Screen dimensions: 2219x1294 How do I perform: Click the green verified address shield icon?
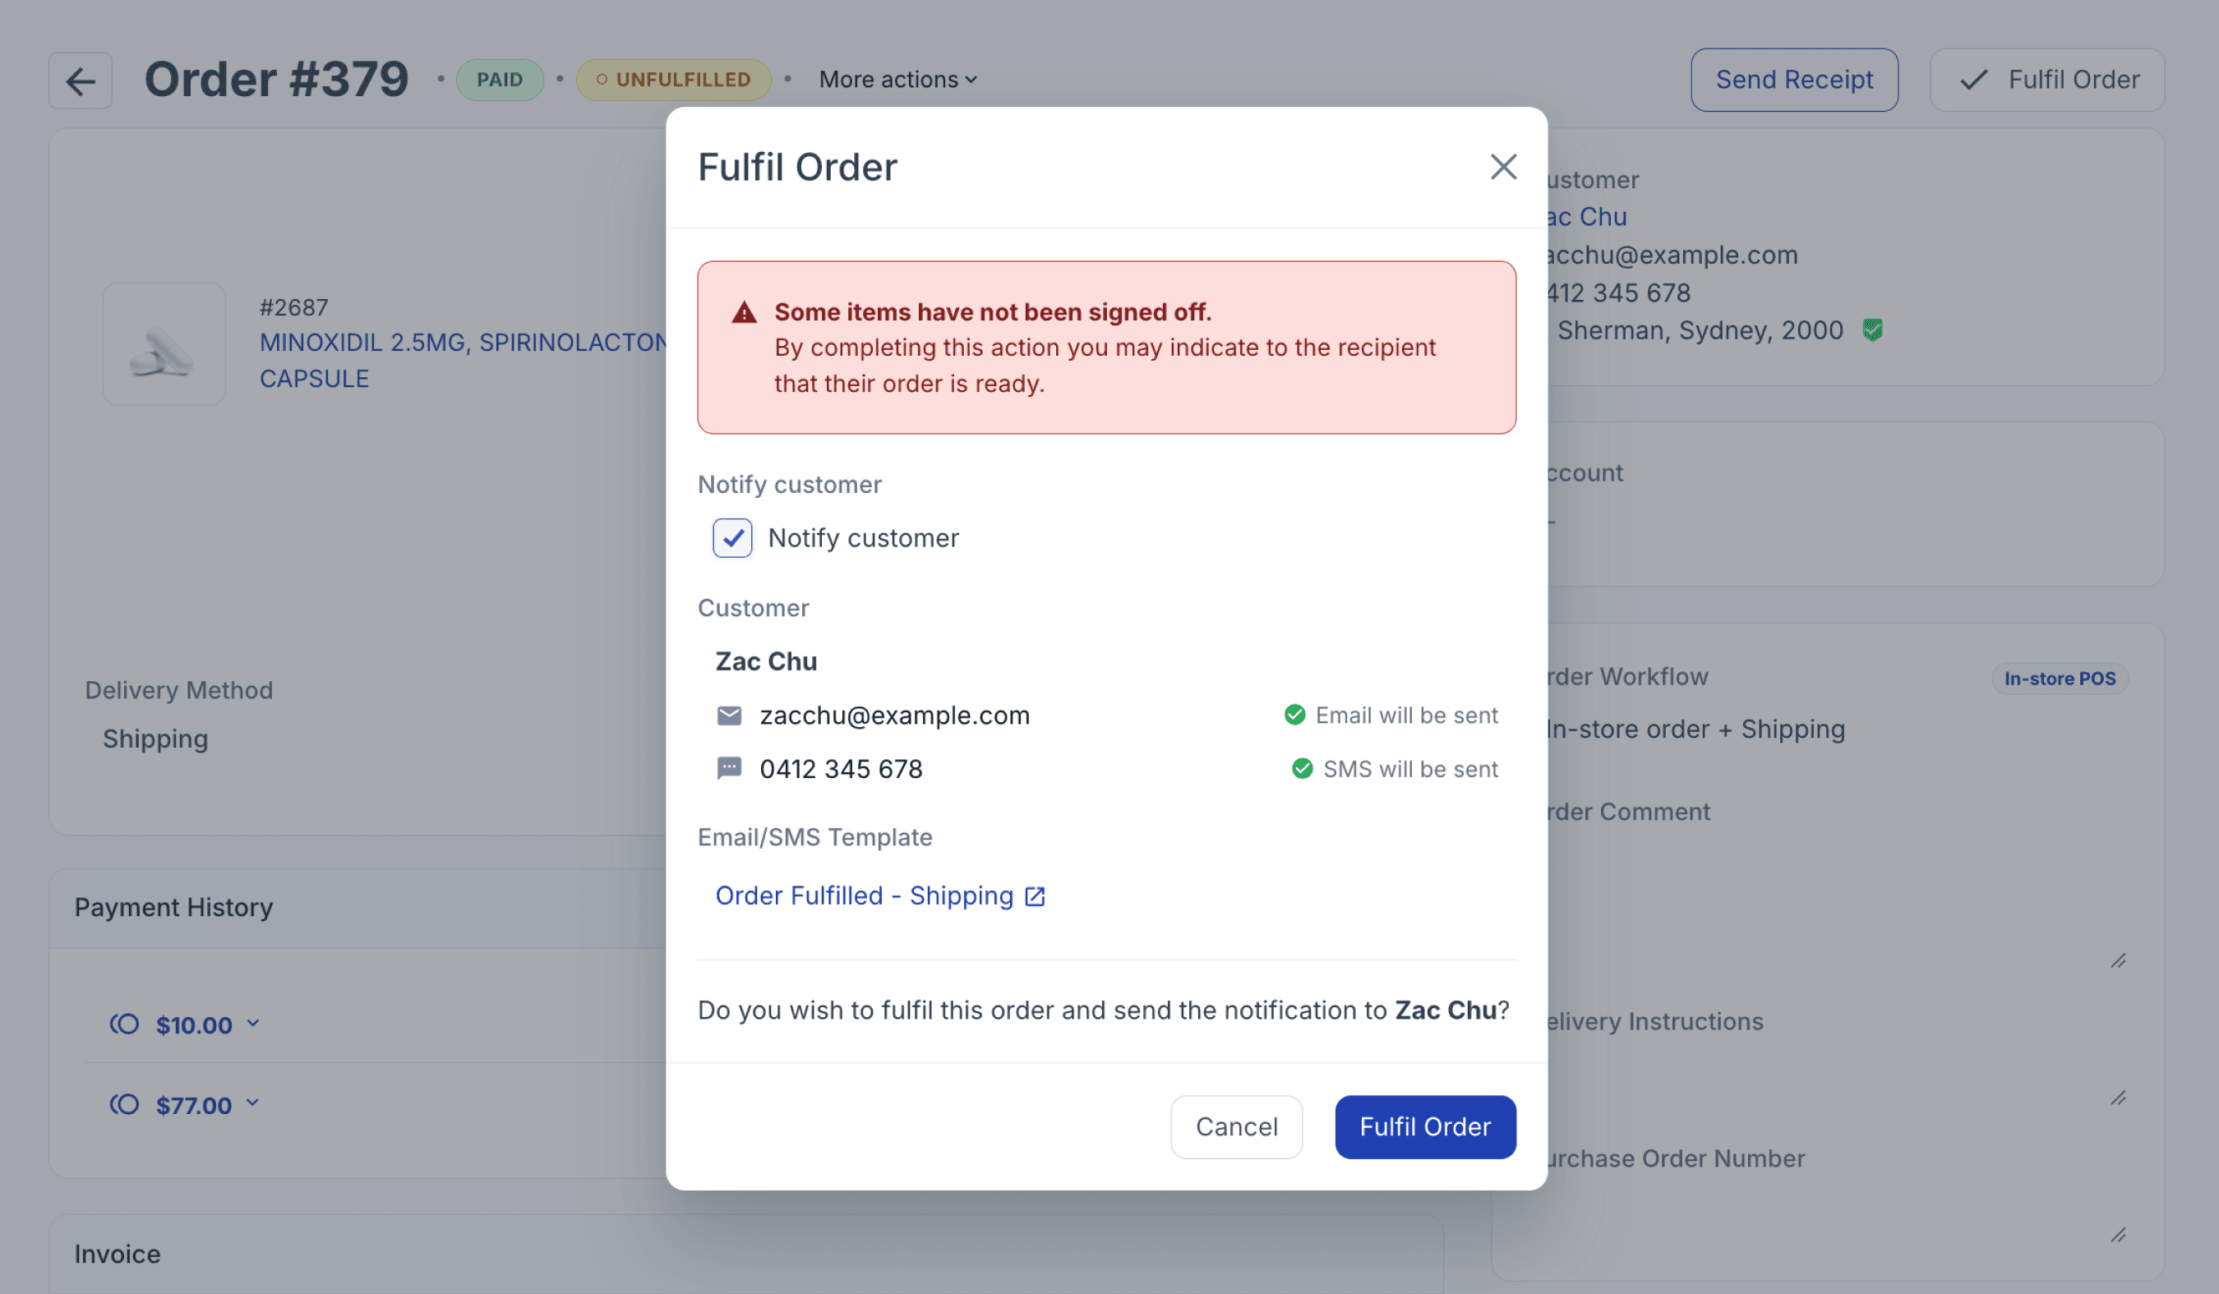click(x=1872, y=330)
